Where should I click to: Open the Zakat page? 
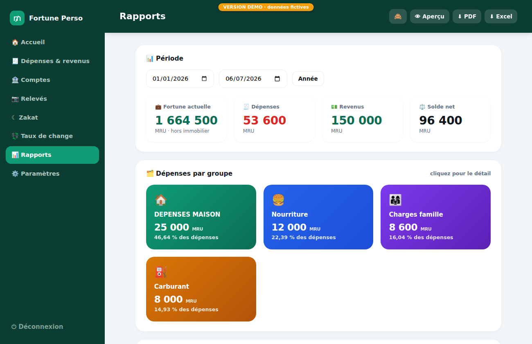(52, 118)
